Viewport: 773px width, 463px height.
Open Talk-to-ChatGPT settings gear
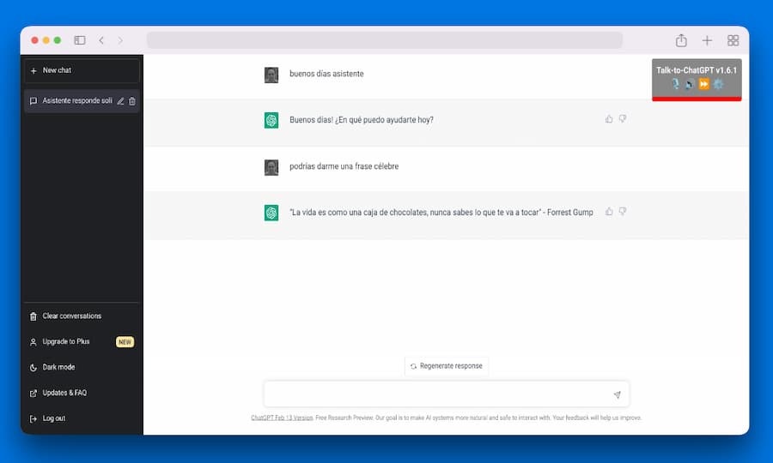[718, 84]
